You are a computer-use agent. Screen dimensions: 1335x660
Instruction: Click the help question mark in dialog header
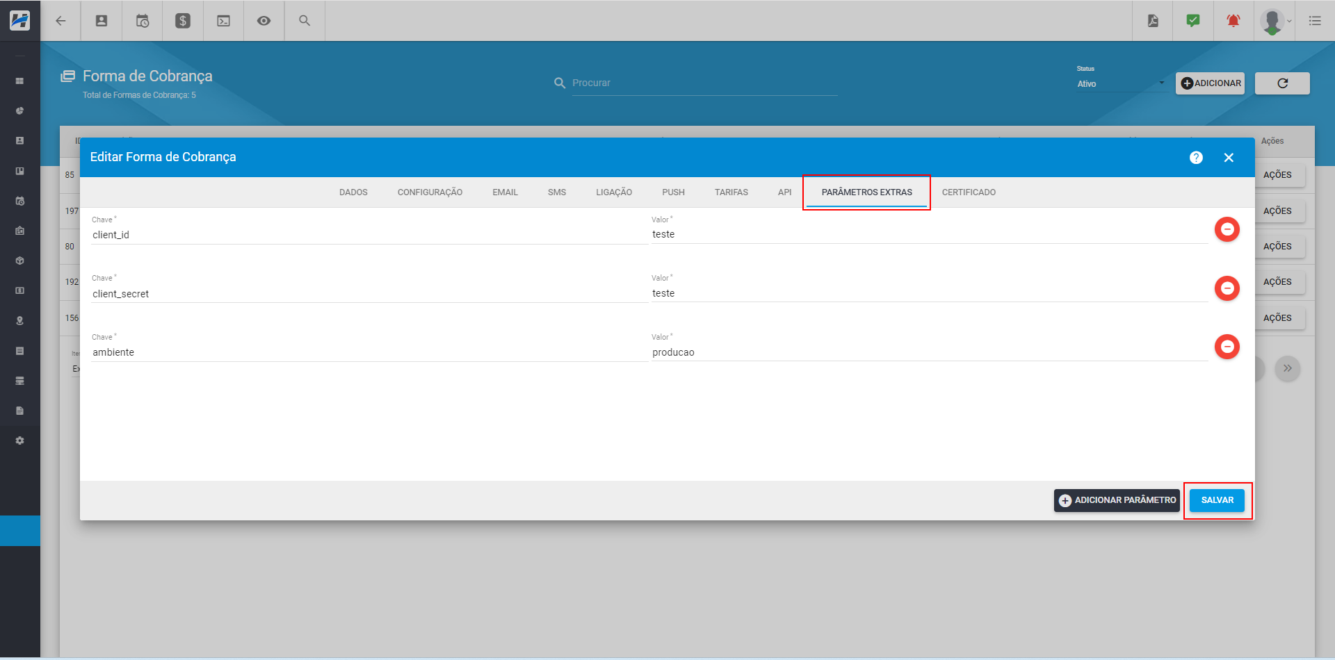click(x=1196, y=158)
